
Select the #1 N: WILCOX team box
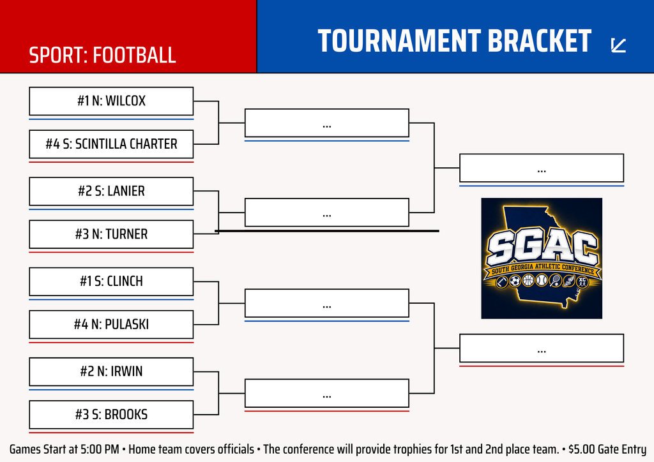click(111, 101)
